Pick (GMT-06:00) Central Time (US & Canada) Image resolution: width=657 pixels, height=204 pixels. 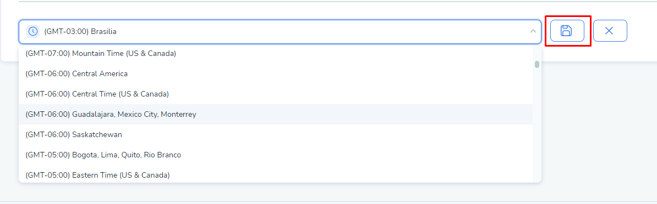[x=276, y=94]
